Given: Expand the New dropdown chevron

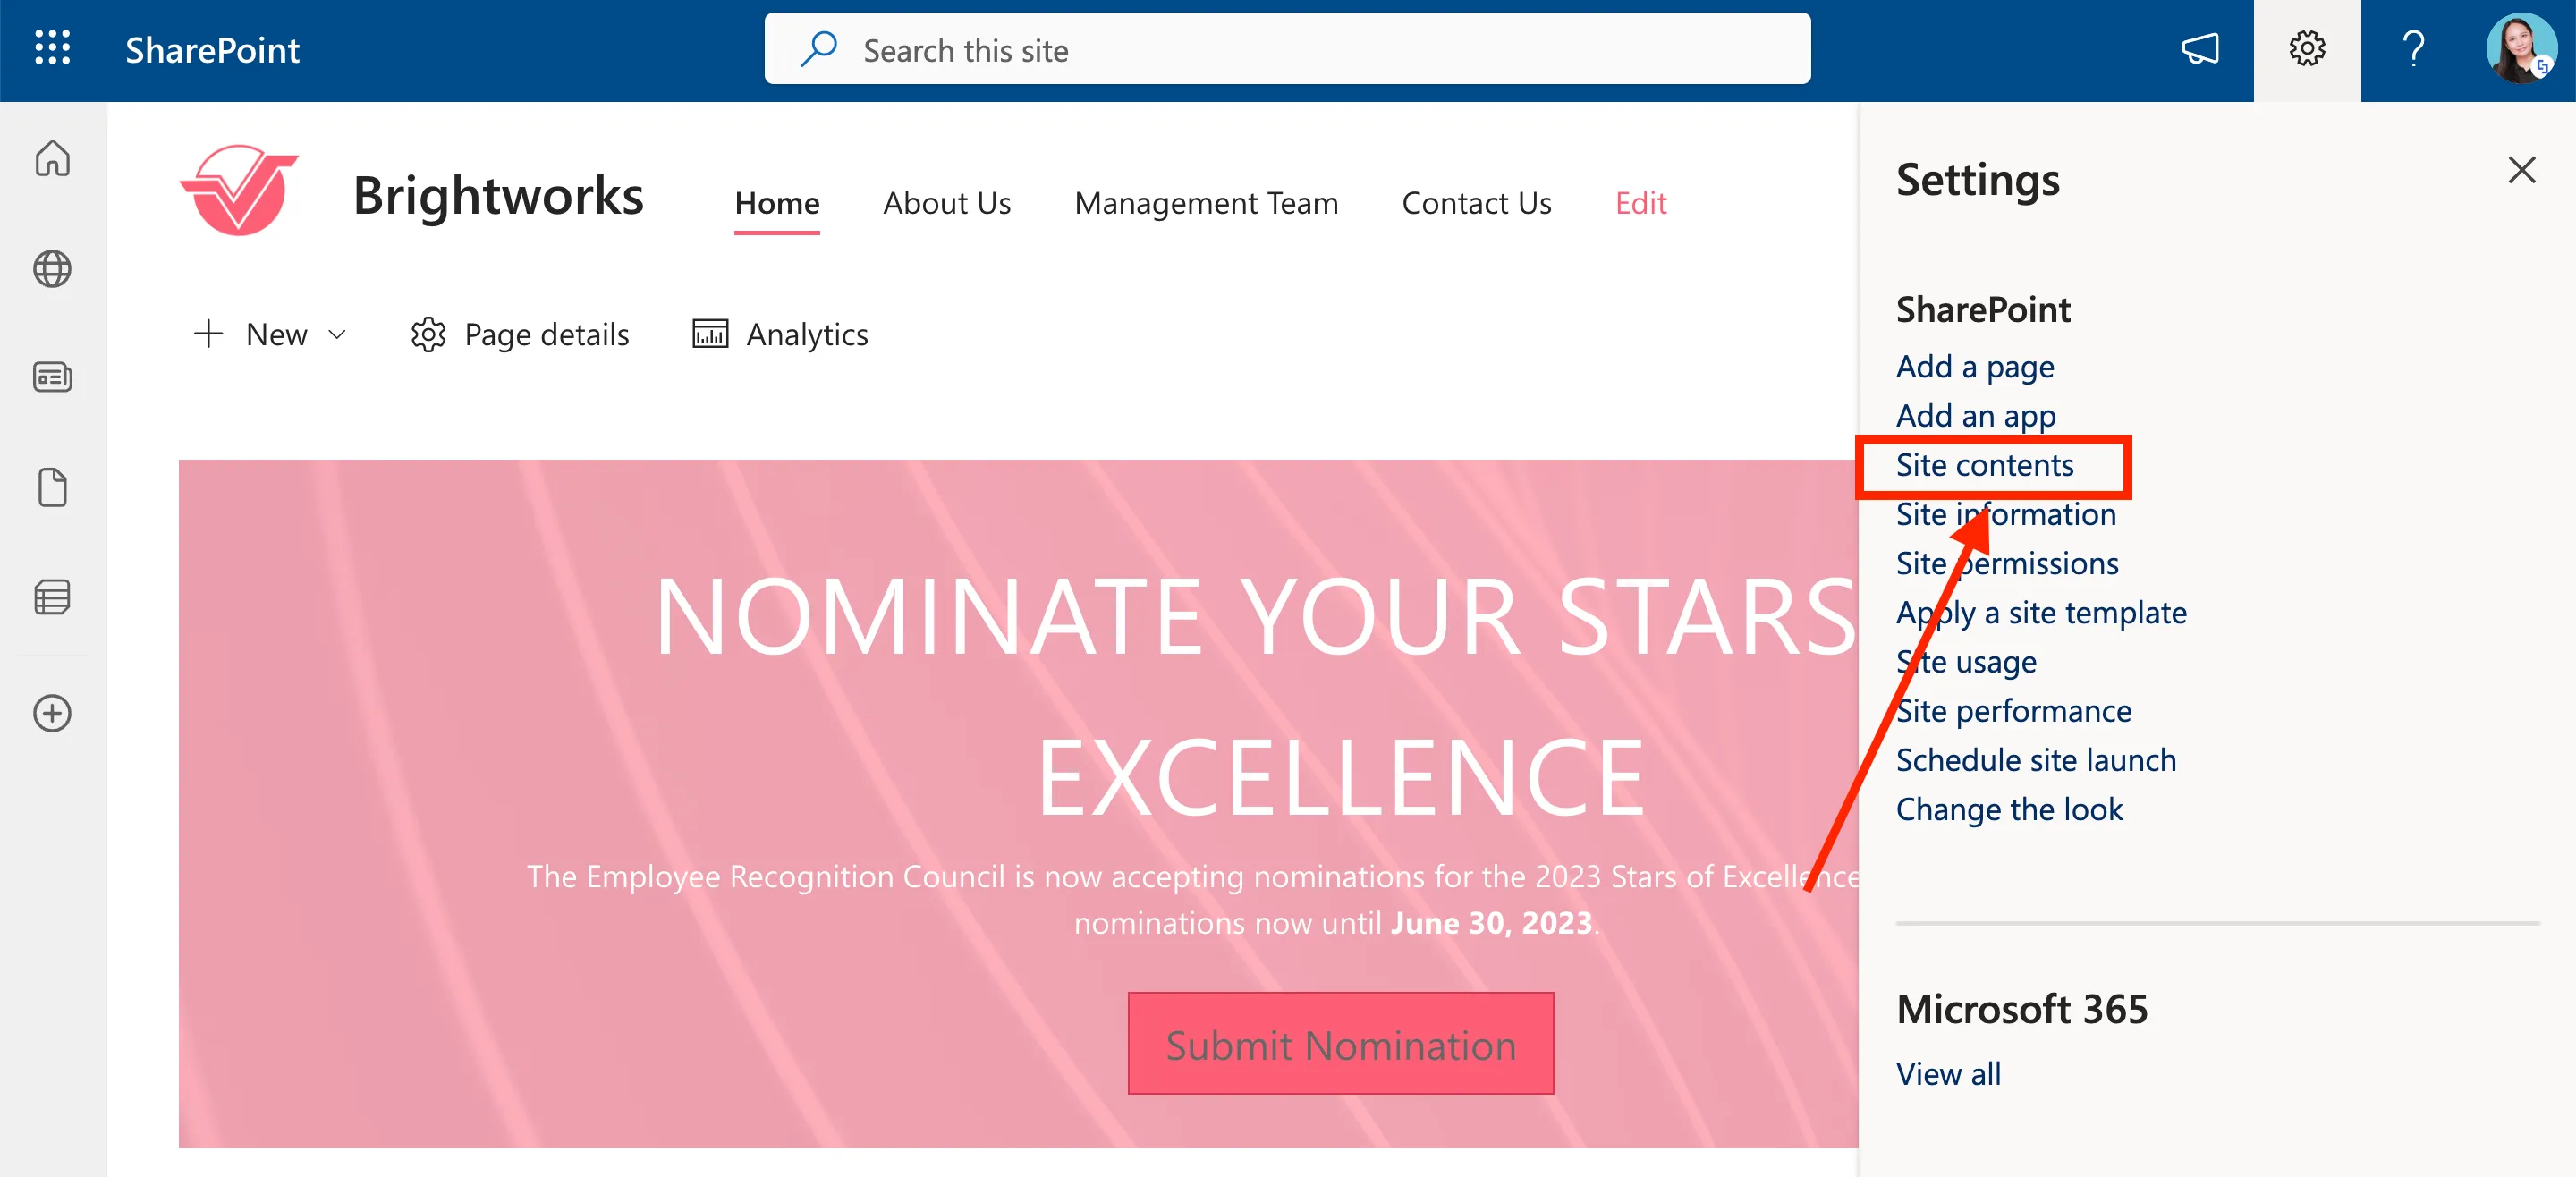Looking at the screenshot, I should pyautogui.click(x=337, y=334).
